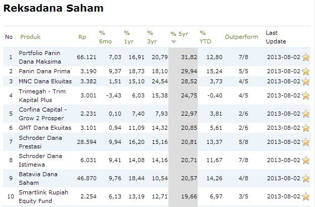The width and height of the screenshot is (315, 207).
Task: Sort table by Produk column header
Action: [30, 37]
